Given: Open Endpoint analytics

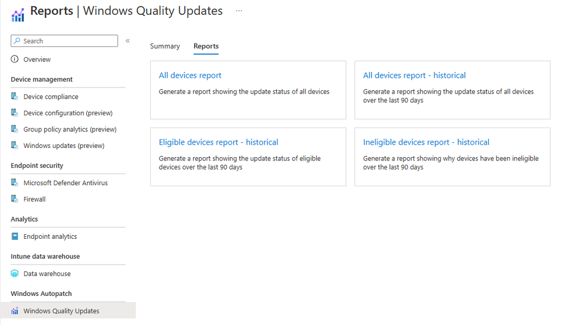Looking at the screenshot, I should (50, 236).
